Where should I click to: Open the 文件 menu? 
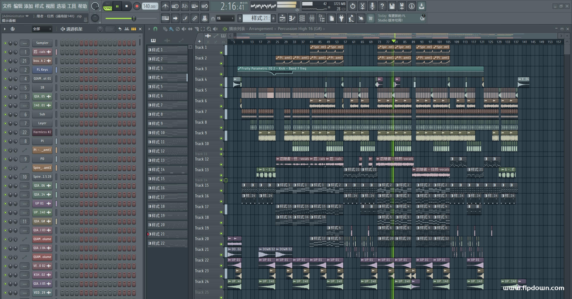(7, 6)
